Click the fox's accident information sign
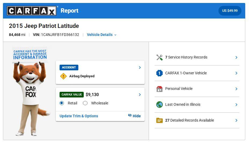This screenshot has width=249, height=142. coord(30,54)
